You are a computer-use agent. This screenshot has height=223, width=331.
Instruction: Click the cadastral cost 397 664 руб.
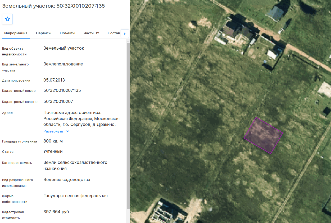pyautogui.click(x=57, y=212)
